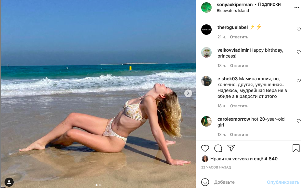
Task: Like the post with heart icon
Action: tap(205, 148)
